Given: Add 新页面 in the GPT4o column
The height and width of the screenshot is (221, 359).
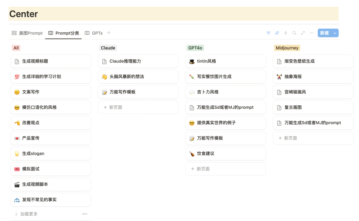Looking at the screenshot, I should [226, 169].
